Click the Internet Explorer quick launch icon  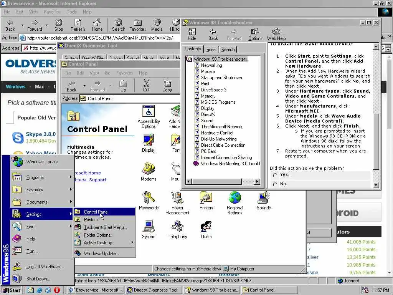click(40, 290)
